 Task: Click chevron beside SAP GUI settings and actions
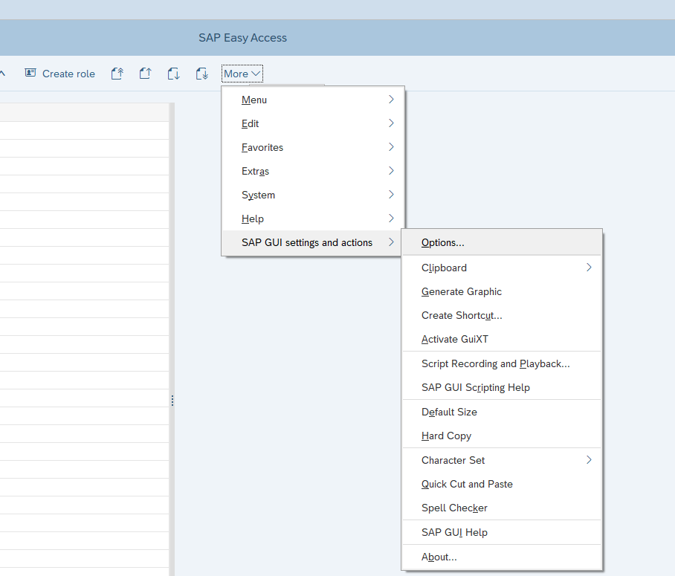(391, 242)
